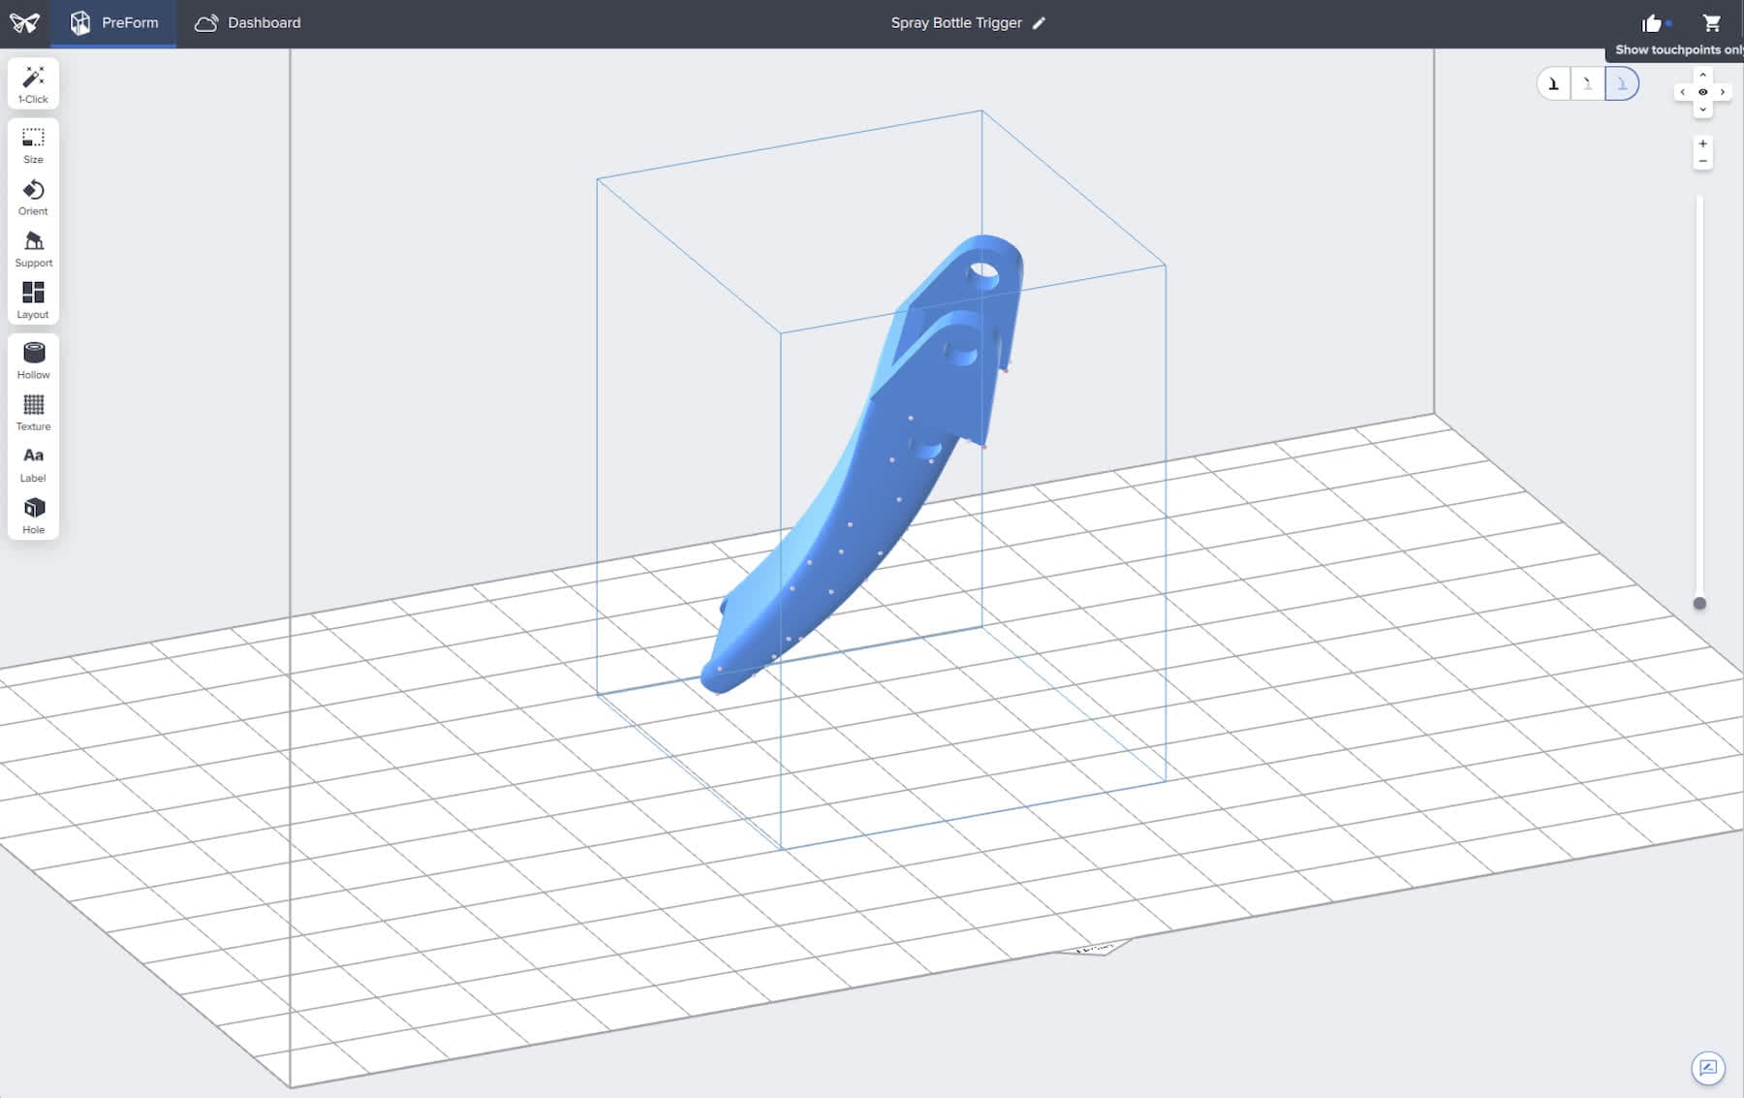This screenshot has width=1744, height=1098.
Task: Open the shopping cart
Action: 1712,22
